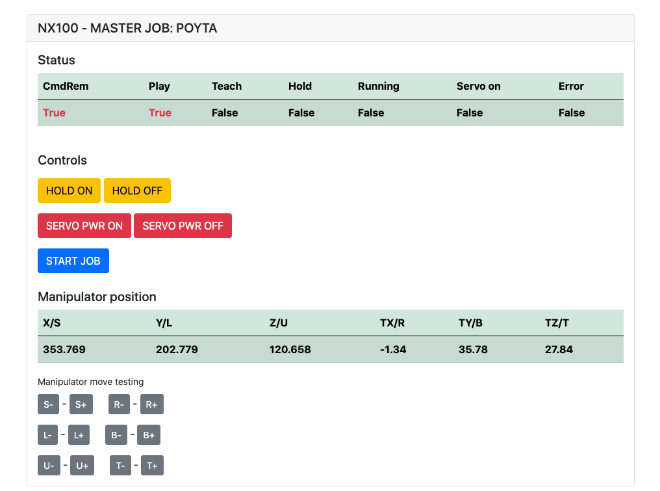Click the X/S position value 353.769
The image size is (660, 491).
pyautogui.click(x=64, y=349)
